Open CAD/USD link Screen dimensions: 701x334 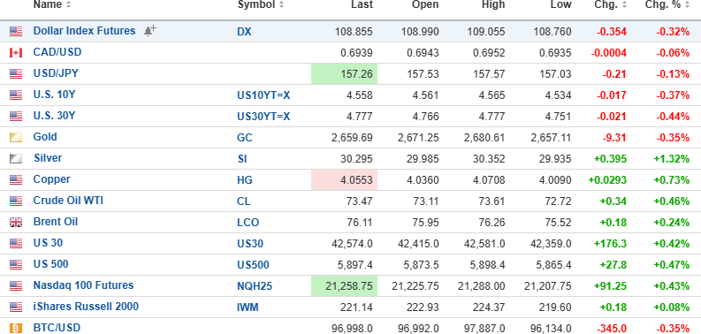point(57,52)
